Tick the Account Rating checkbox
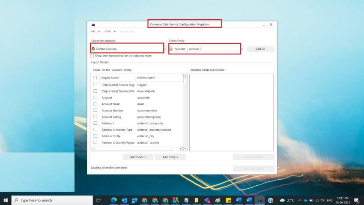This screenshot has height=205, width=364. [x=95, y=117]
